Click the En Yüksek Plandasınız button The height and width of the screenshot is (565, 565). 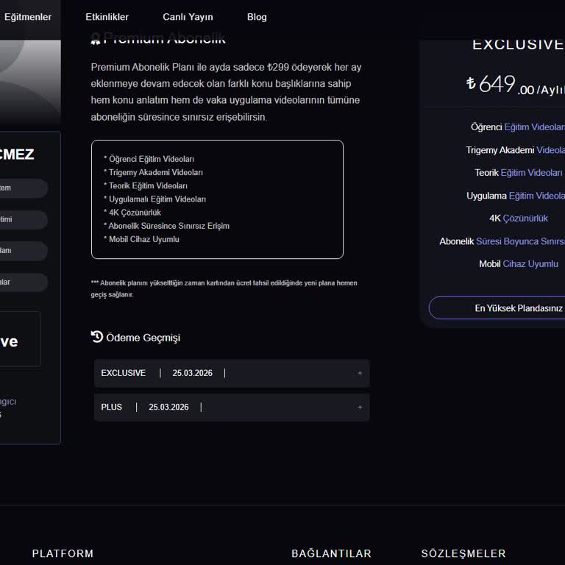pyautogui.click(x=497, y=308)
